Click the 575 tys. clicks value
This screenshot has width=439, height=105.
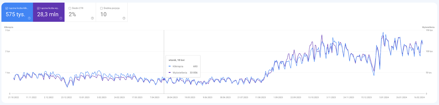point(15,14)
